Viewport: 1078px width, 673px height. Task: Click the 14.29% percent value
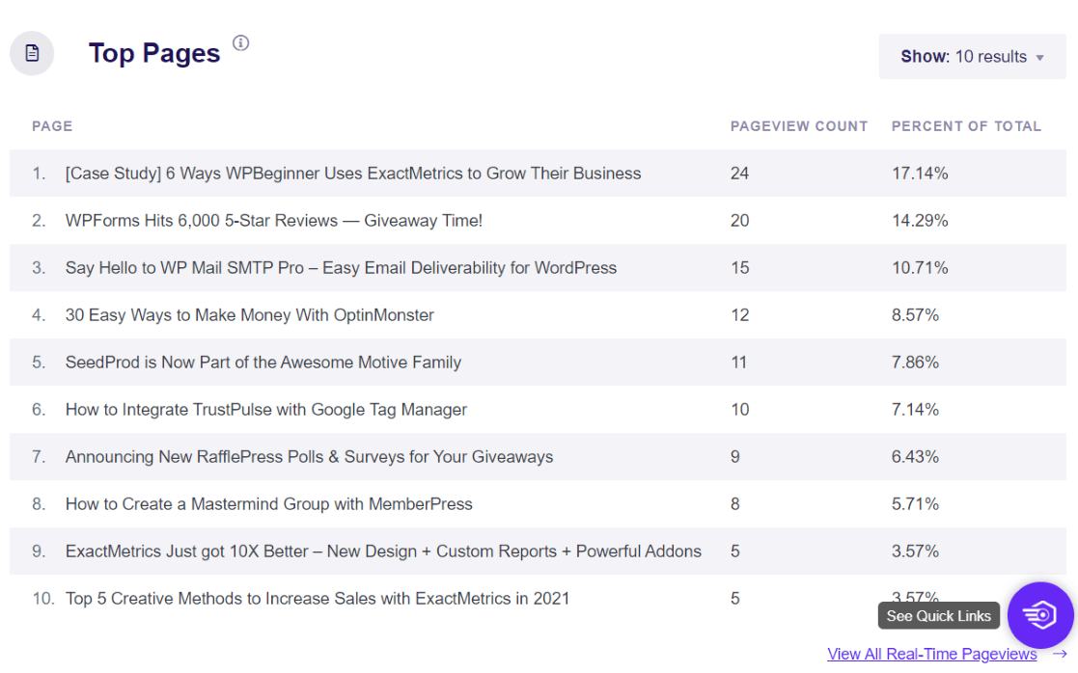coord(920,221)
